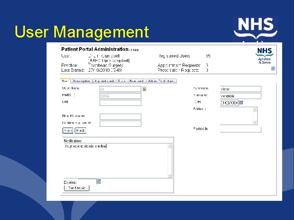Click the Address box scroll down arrow
Screen dimensions: 294x220
[x=255, y=122]
